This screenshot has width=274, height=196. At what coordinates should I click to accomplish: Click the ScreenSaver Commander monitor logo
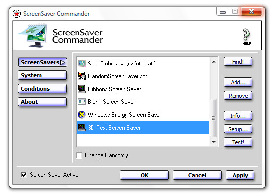pos(33,35)
